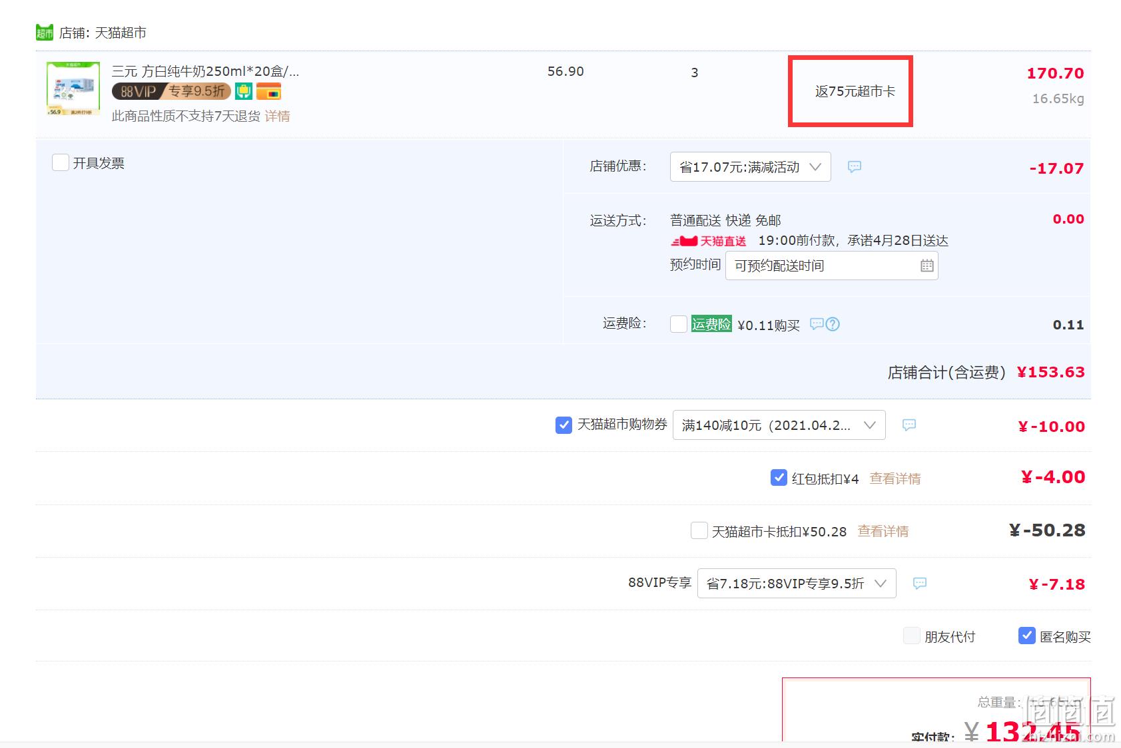The width and height of the screenshot is (1121, 748).
Task: Tick the 开具发票 checkbox
Action: pyautogui.click(x=61, y=163)
